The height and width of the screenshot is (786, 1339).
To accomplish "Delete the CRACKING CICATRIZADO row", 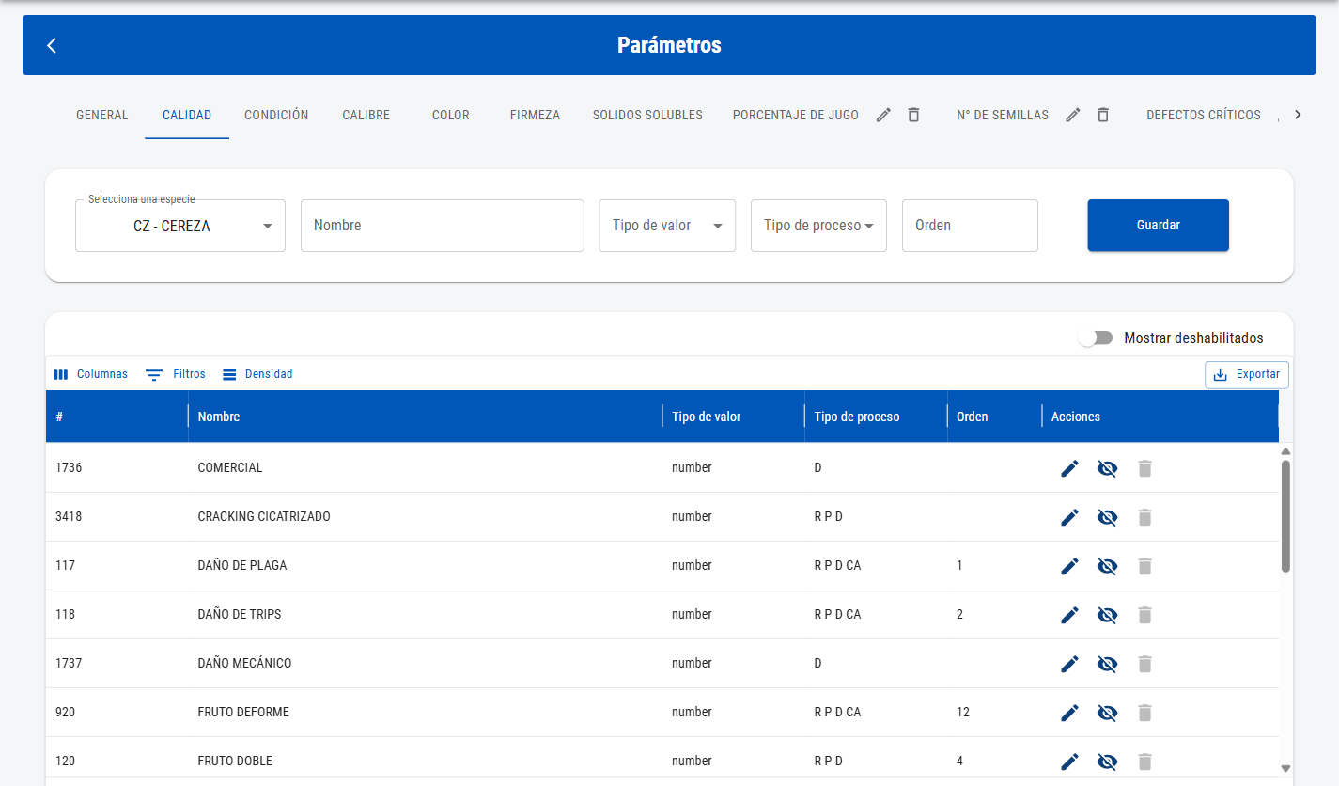I will 1144,517.
